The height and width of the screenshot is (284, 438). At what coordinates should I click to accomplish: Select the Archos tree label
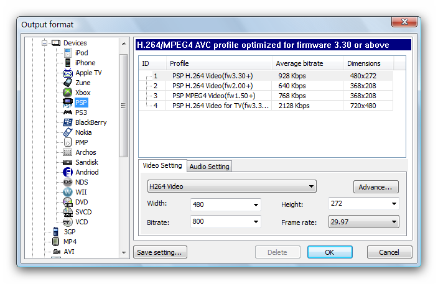tap(86, 152)
